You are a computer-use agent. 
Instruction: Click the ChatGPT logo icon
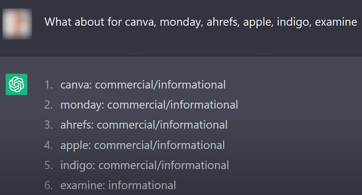click(x=17, y=84)
